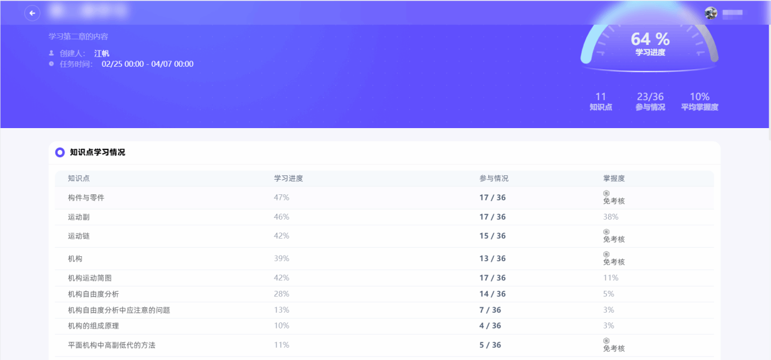The width and height of the screenshot is (771, 360).
Task: Click the circle icon beside 知识点学习情况
Action: (x=60, y=152)
